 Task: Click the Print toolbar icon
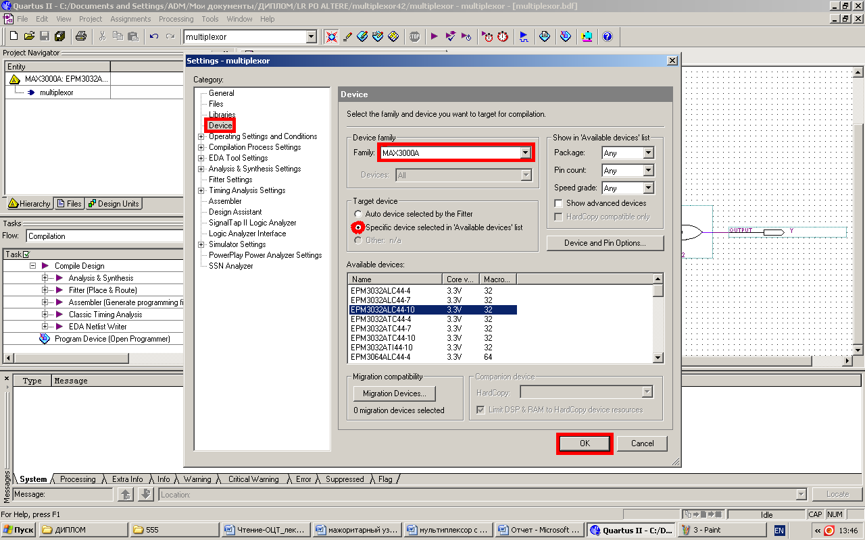point(80,36)
